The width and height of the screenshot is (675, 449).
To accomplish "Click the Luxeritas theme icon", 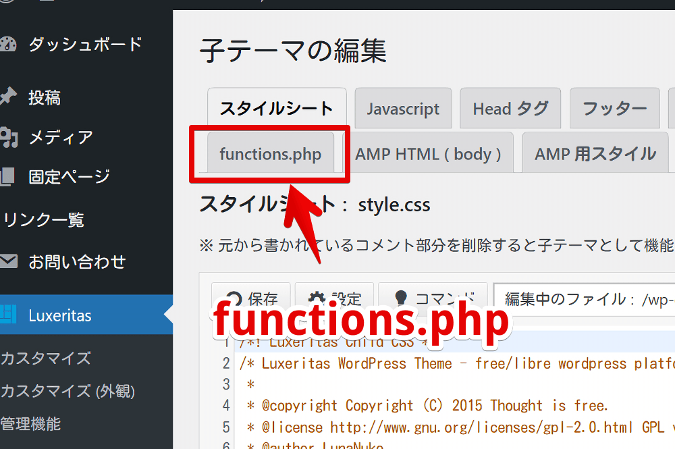I will (7, 314).
